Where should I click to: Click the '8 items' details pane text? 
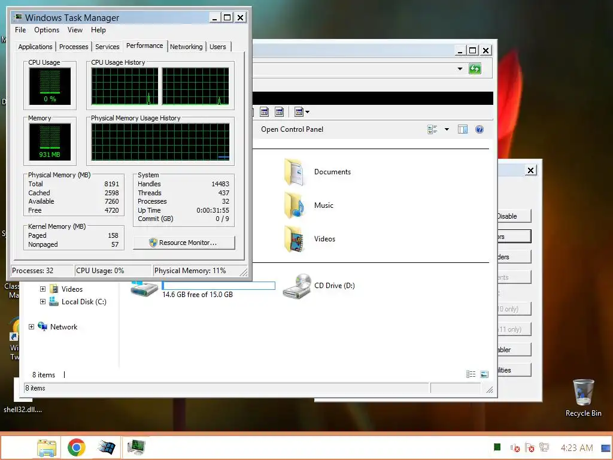[43, 375]
